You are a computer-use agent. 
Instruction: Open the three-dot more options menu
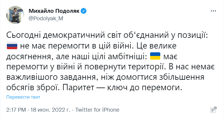click(213, 11)
